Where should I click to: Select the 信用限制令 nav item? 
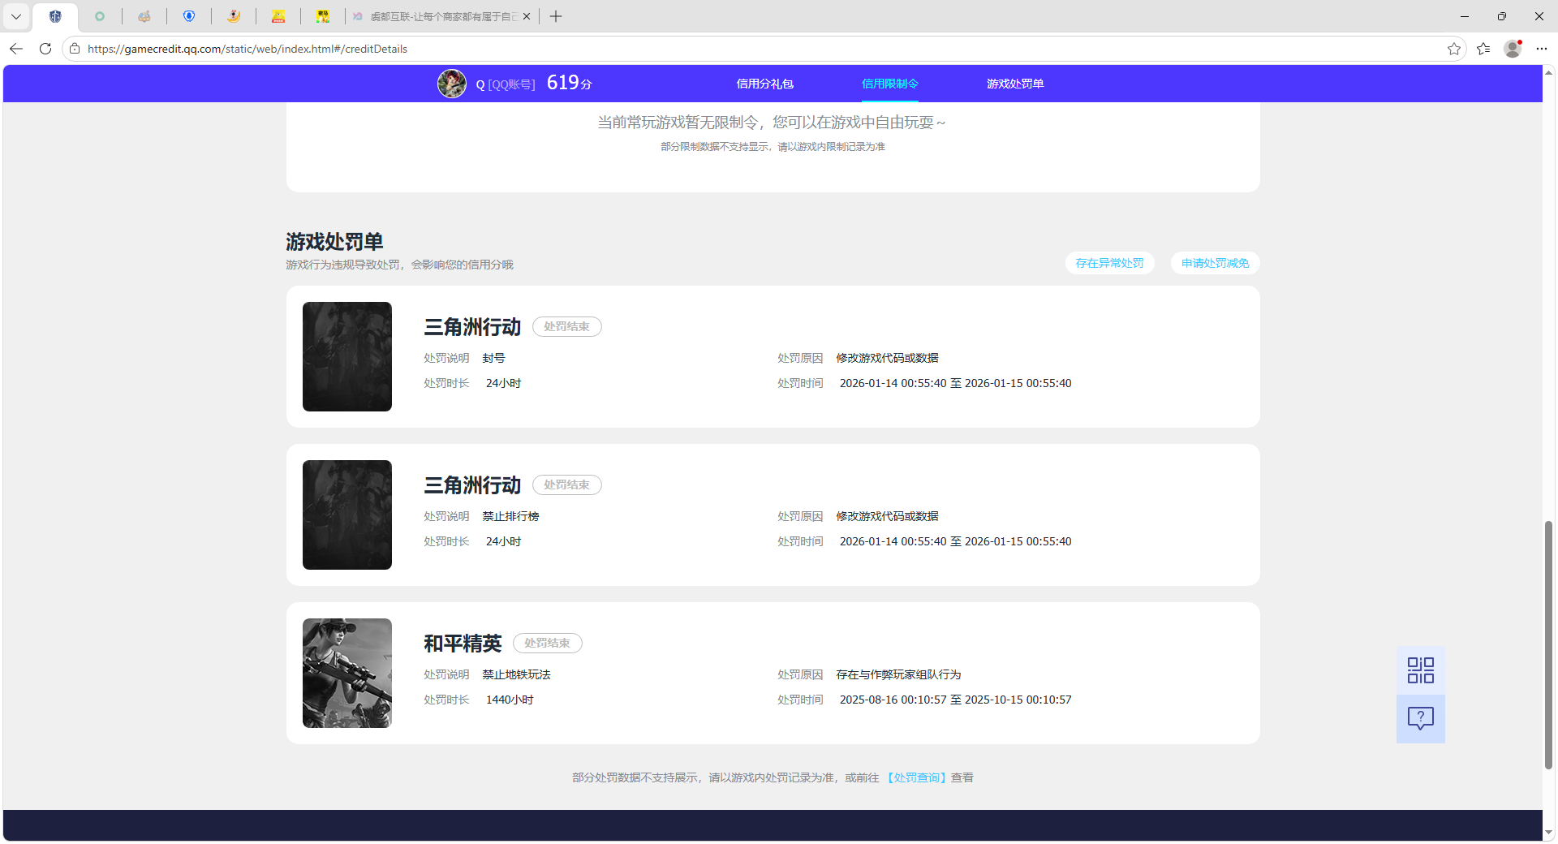click(x=889, y=84)
